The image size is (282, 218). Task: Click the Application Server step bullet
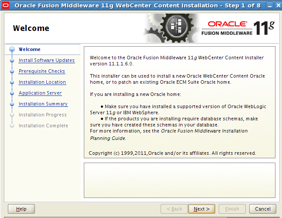pyautogui.click(x=12, y=93)
